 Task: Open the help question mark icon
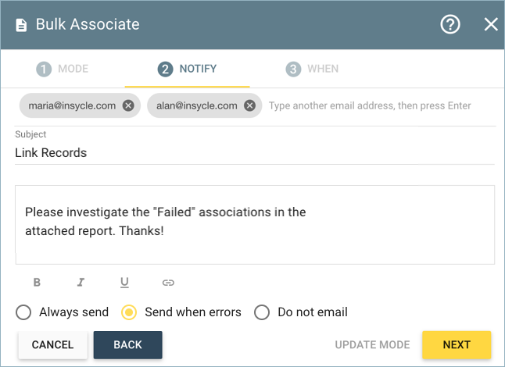click(450, 24)
